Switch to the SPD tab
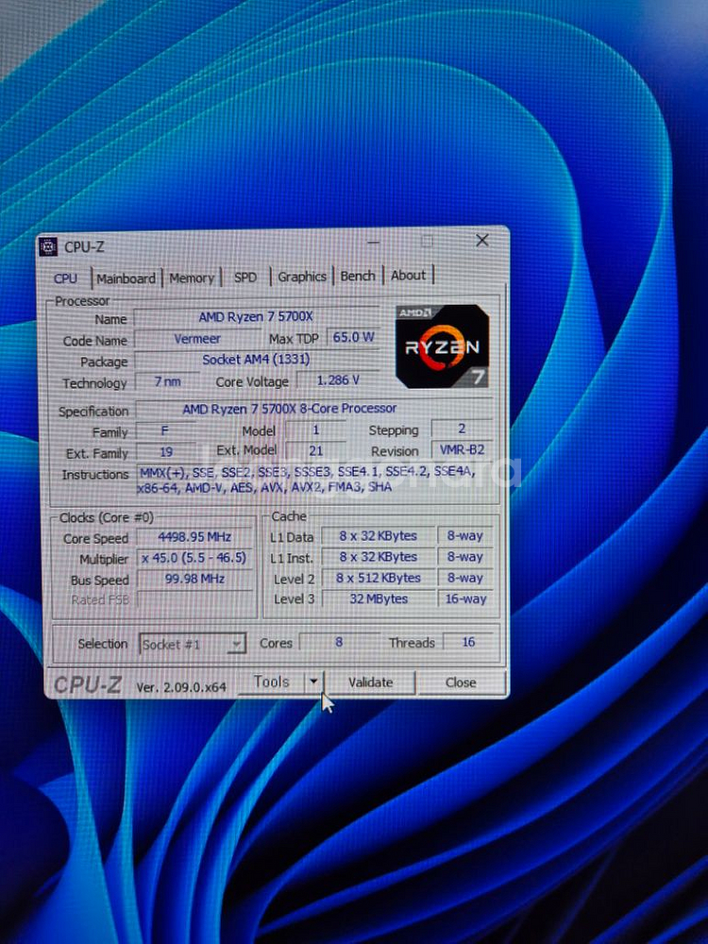The width and height of the screenshot is (708, 944). [245, 278]
